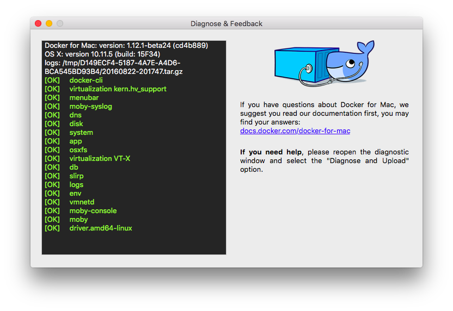Select the virtualization kern.hv_support entry

pyautogui.click(x=118, y=89)
